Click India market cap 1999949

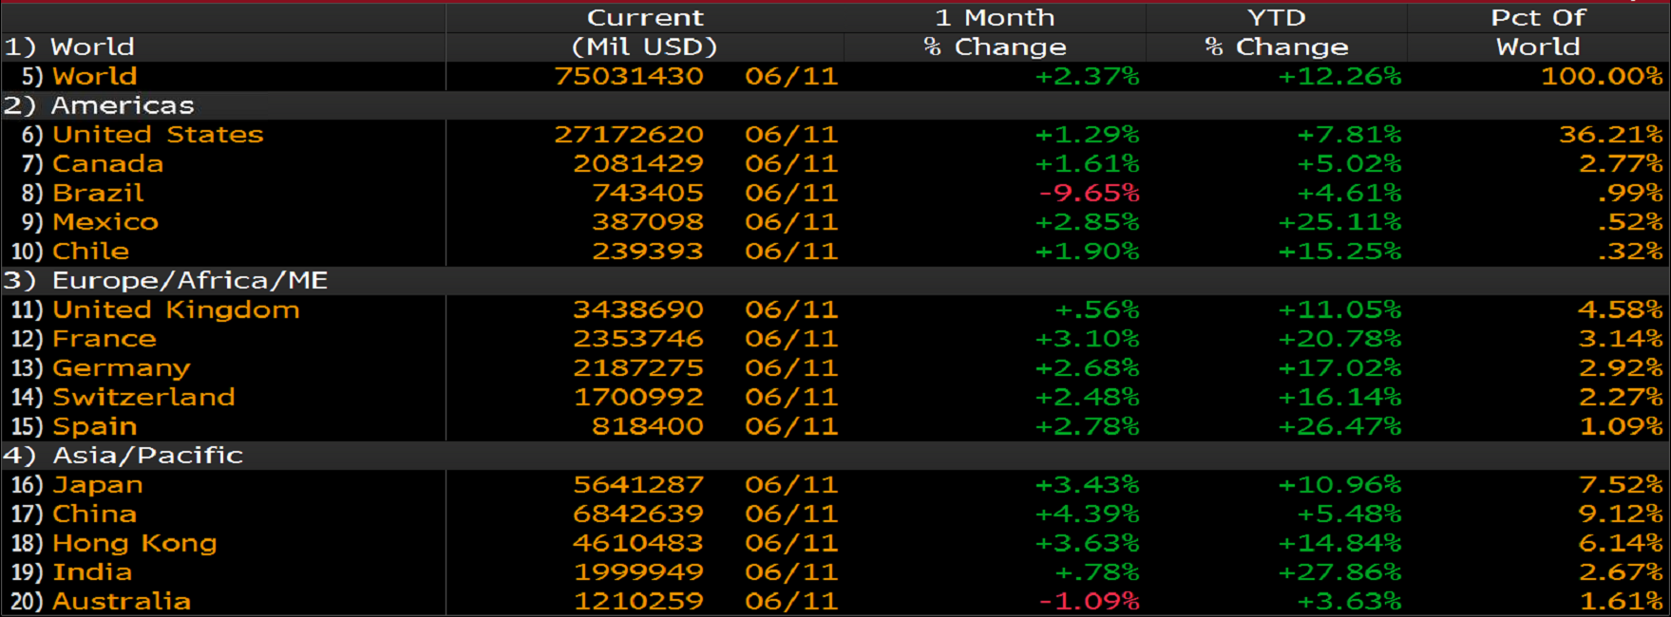(638, 572)
